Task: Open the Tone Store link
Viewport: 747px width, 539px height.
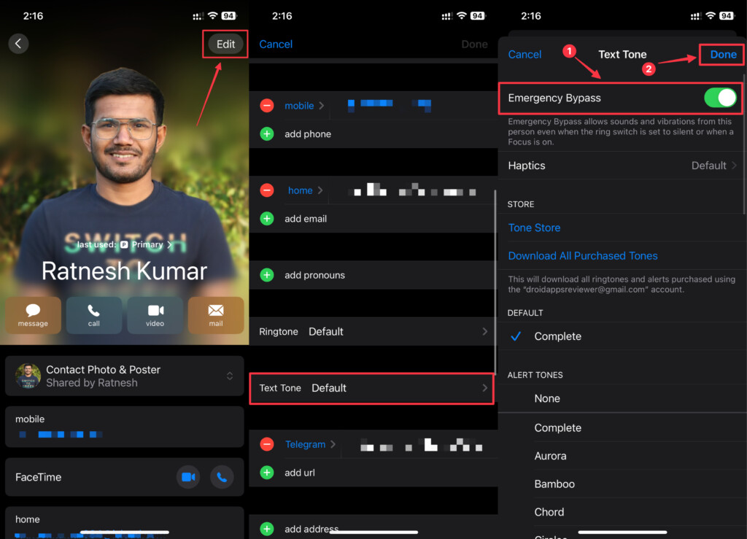Action: point(534,228)
